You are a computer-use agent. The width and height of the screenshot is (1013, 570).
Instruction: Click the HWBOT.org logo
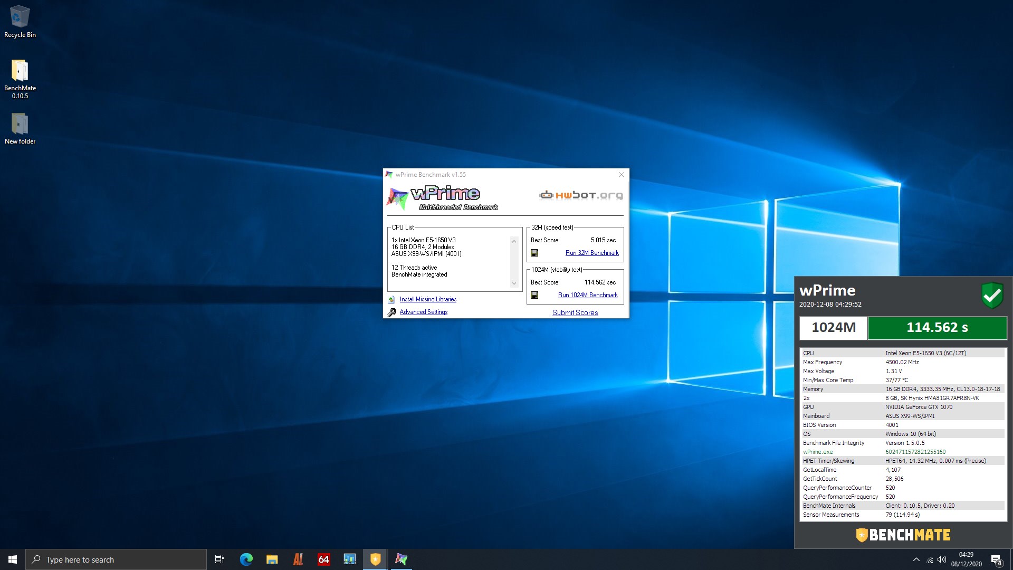pos(581,195)
